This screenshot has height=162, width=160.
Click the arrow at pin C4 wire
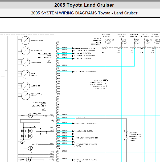coord(73,160)
